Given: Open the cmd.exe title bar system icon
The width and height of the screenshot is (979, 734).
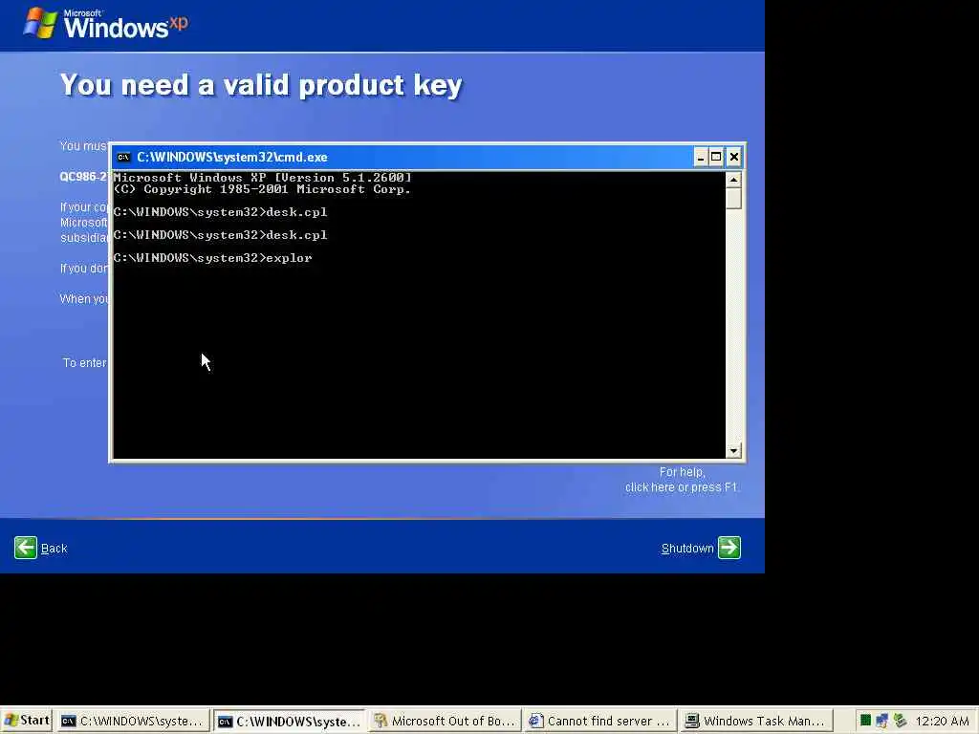Looking at the screenshot, I should tap(123, 158).
